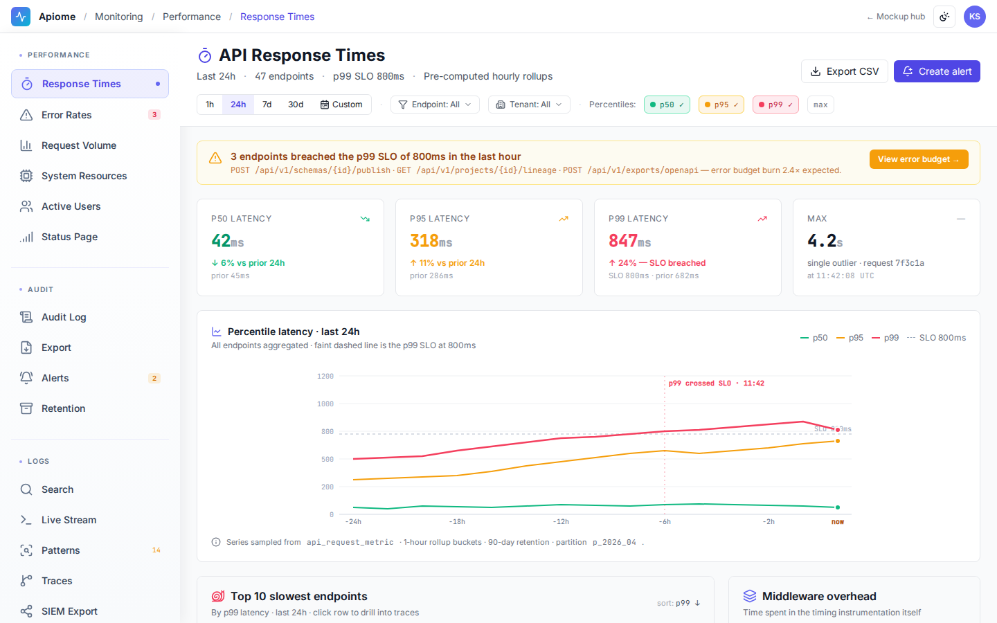Enable the max percentile chip
997x623 pixels.
point(820,105)
